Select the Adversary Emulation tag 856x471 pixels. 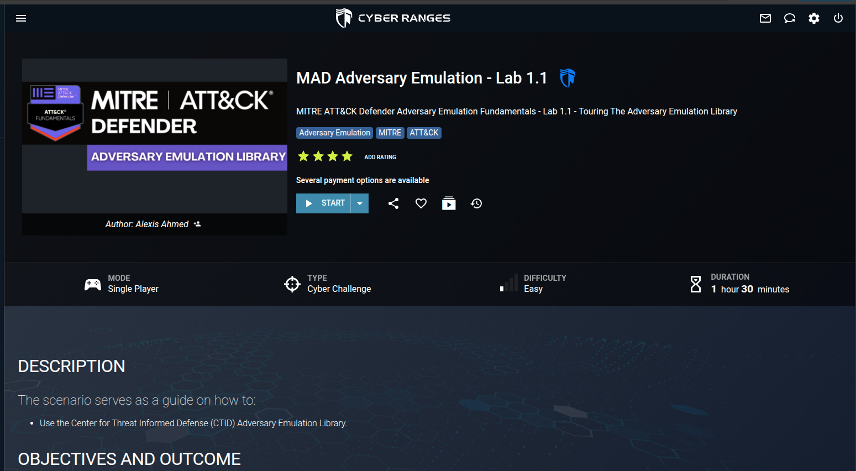(x=334, y=133)
